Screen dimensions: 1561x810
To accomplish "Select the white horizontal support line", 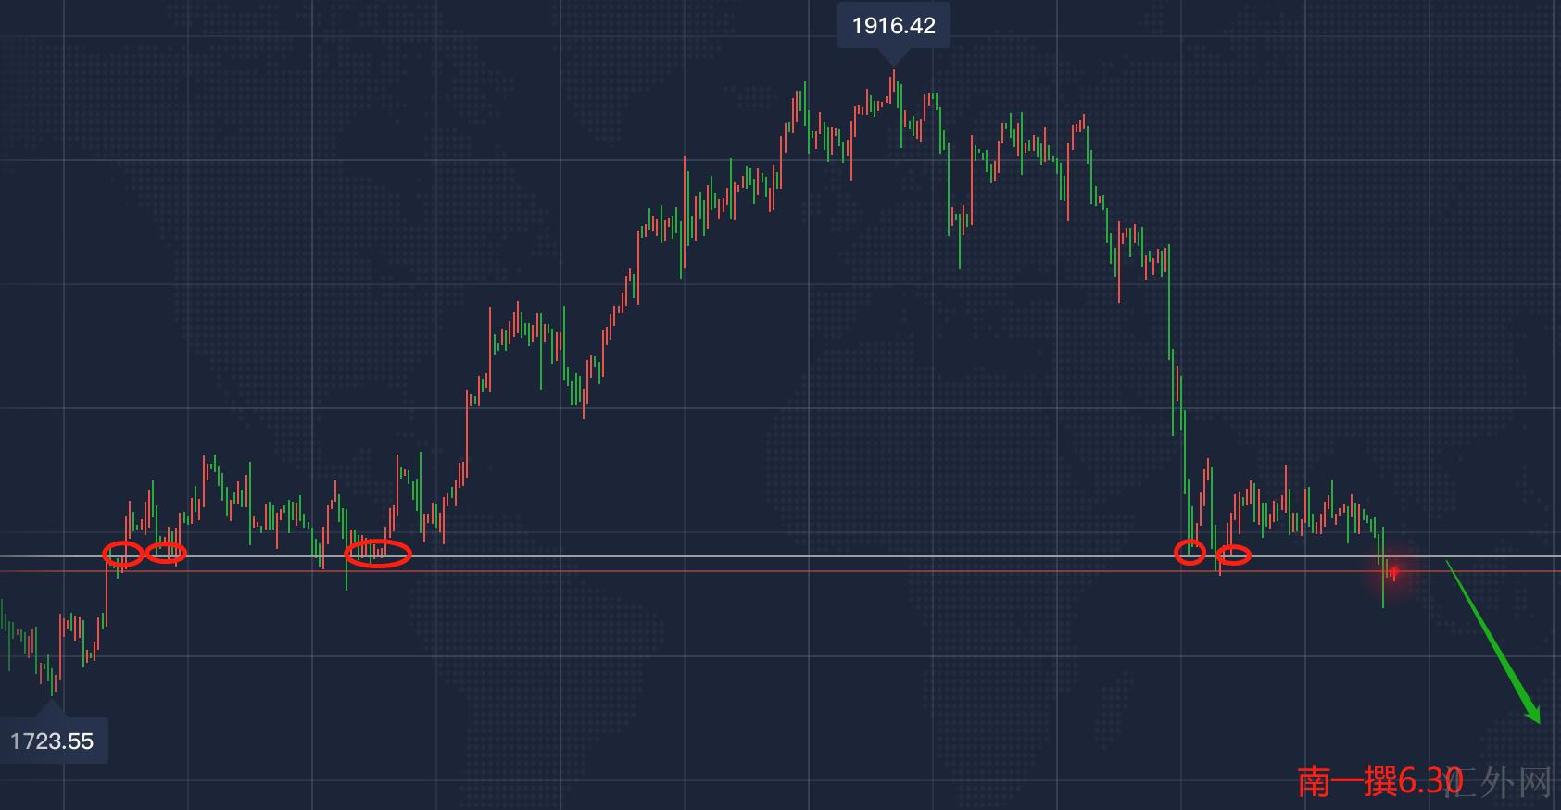I will click(x=741, y=556).
